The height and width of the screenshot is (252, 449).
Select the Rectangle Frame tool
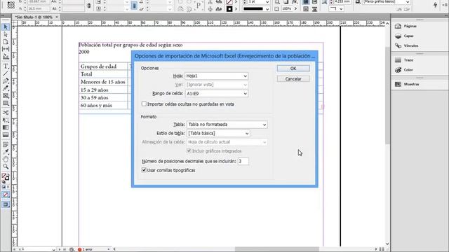click(6, 96)
